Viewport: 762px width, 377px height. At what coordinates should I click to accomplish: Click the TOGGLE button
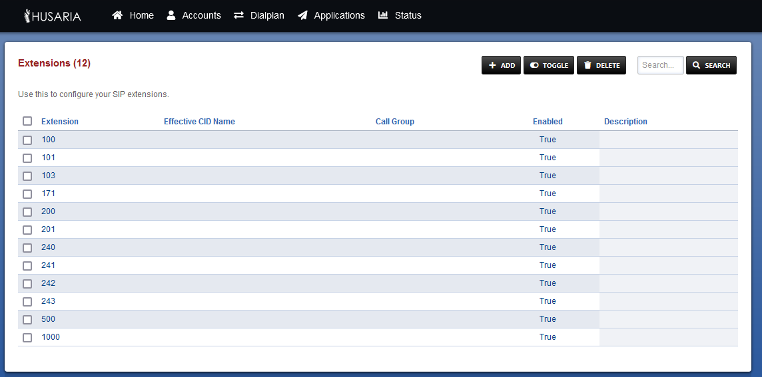(x=549, y=65)
